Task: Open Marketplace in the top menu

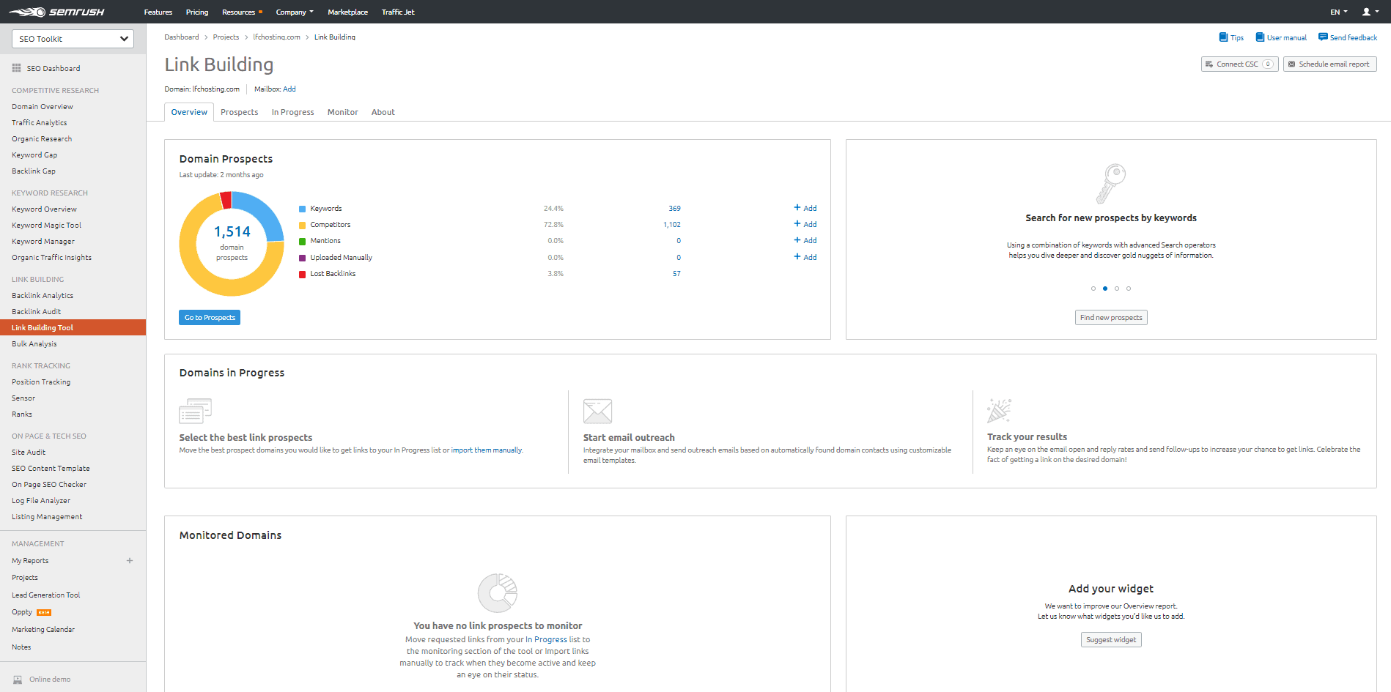Action: point(347,12)
